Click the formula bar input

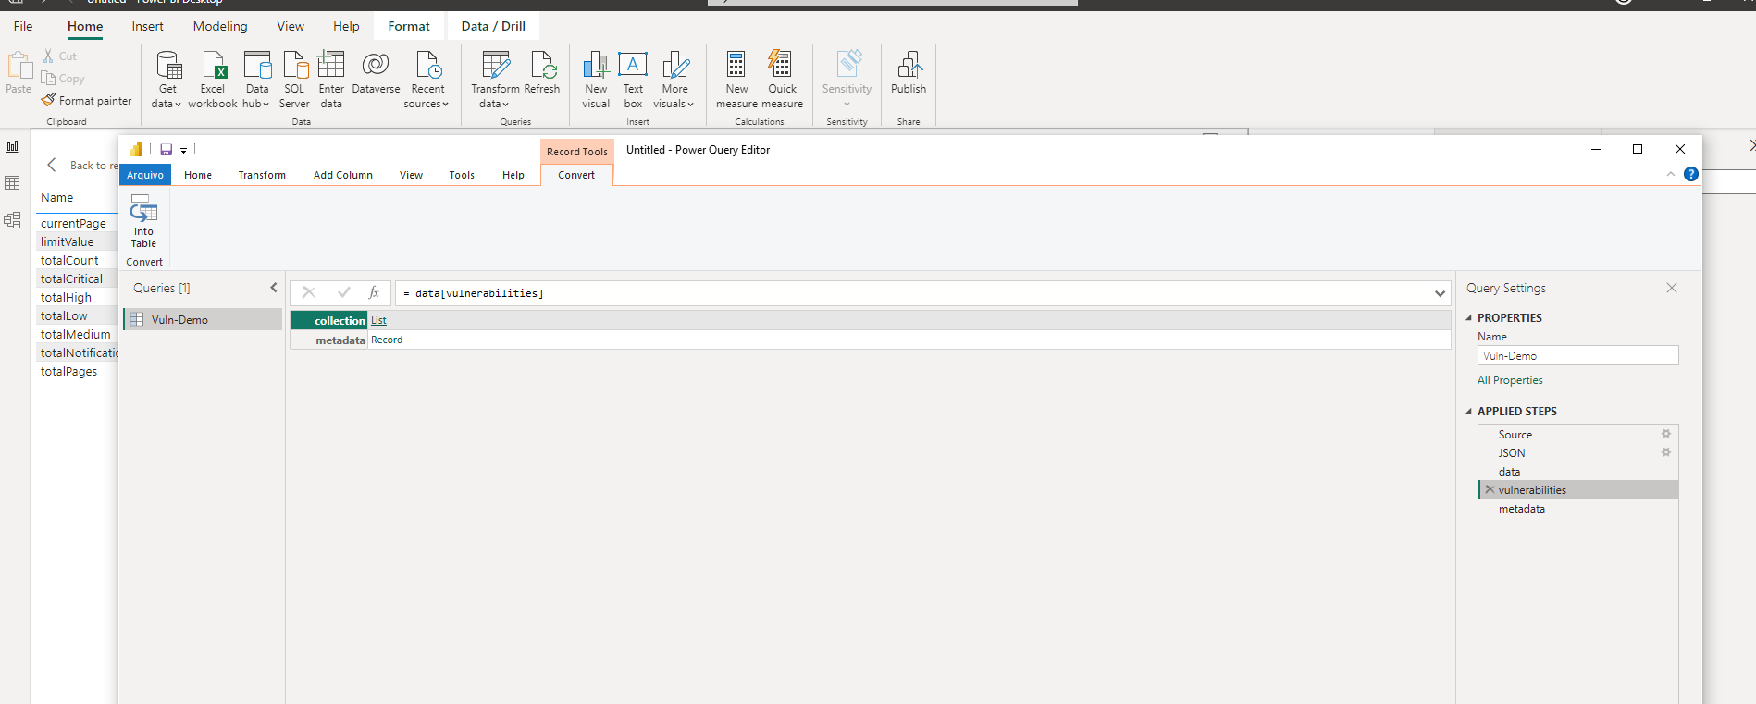coord(913,293)
